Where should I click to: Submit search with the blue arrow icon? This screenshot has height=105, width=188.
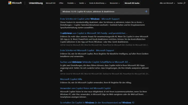coord(146,11)
